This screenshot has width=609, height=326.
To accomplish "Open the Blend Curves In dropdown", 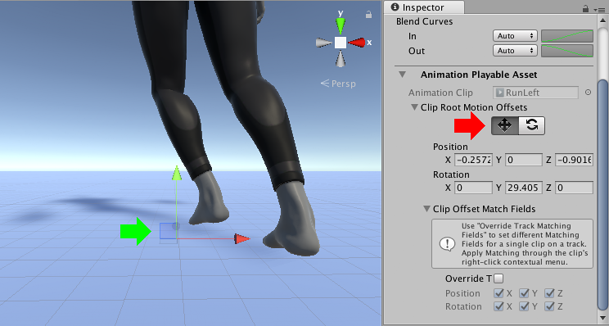I will [x=515, y=36].
